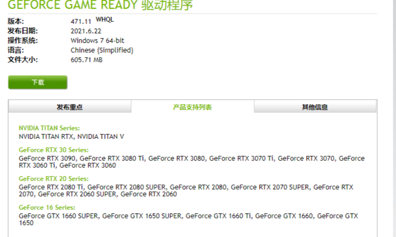
Task: Click the 操作系统 field label
Action: 23,41
